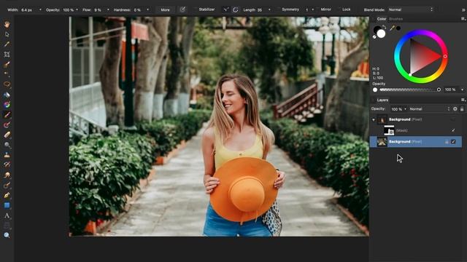This screenshot has width=467, height=262.
Task: Switch to the Brushes tab
Action: click(395, 19)
